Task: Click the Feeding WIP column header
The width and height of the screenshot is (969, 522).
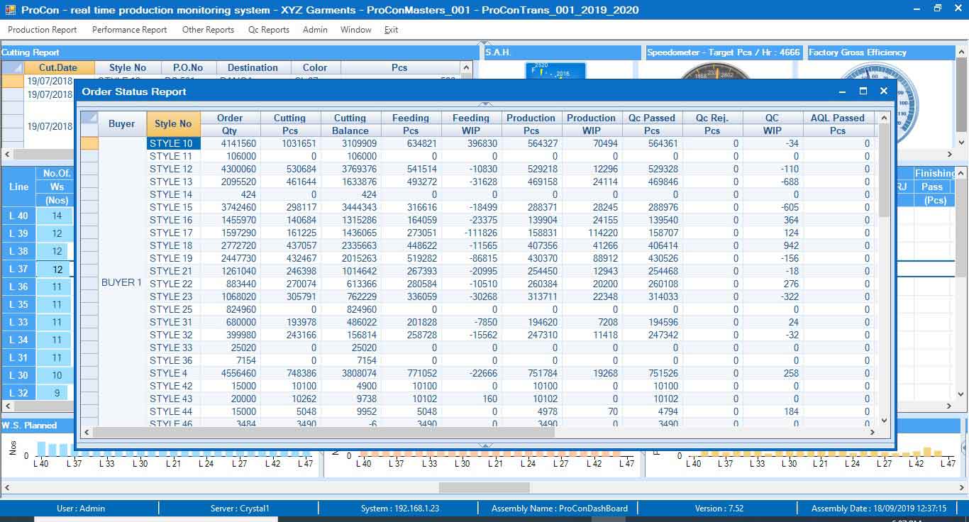Action: tap(471, 124)
